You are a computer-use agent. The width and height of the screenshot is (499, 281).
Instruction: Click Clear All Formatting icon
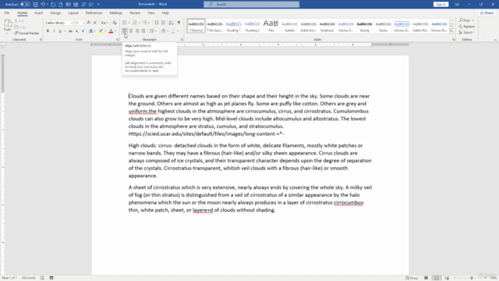coord(115,23)
